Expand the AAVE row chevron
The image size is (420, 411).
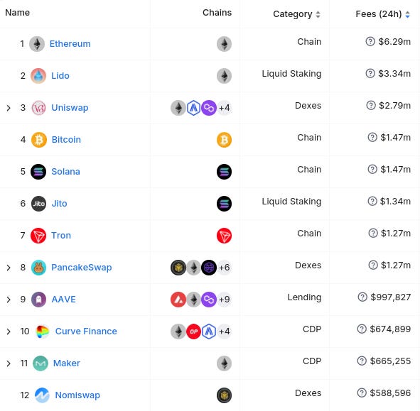point(9,300)
